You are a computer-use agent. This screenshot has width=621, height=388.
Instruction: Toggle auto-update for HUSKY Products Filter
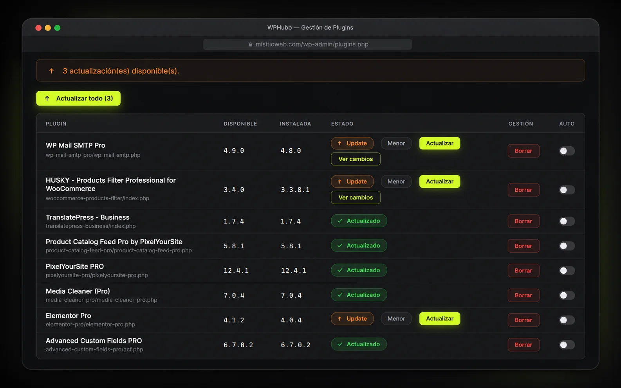pos(567,190)
